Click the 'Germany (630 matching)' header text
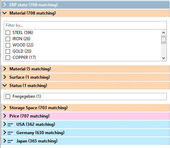The image size is (170, 148). pos(40,133)
